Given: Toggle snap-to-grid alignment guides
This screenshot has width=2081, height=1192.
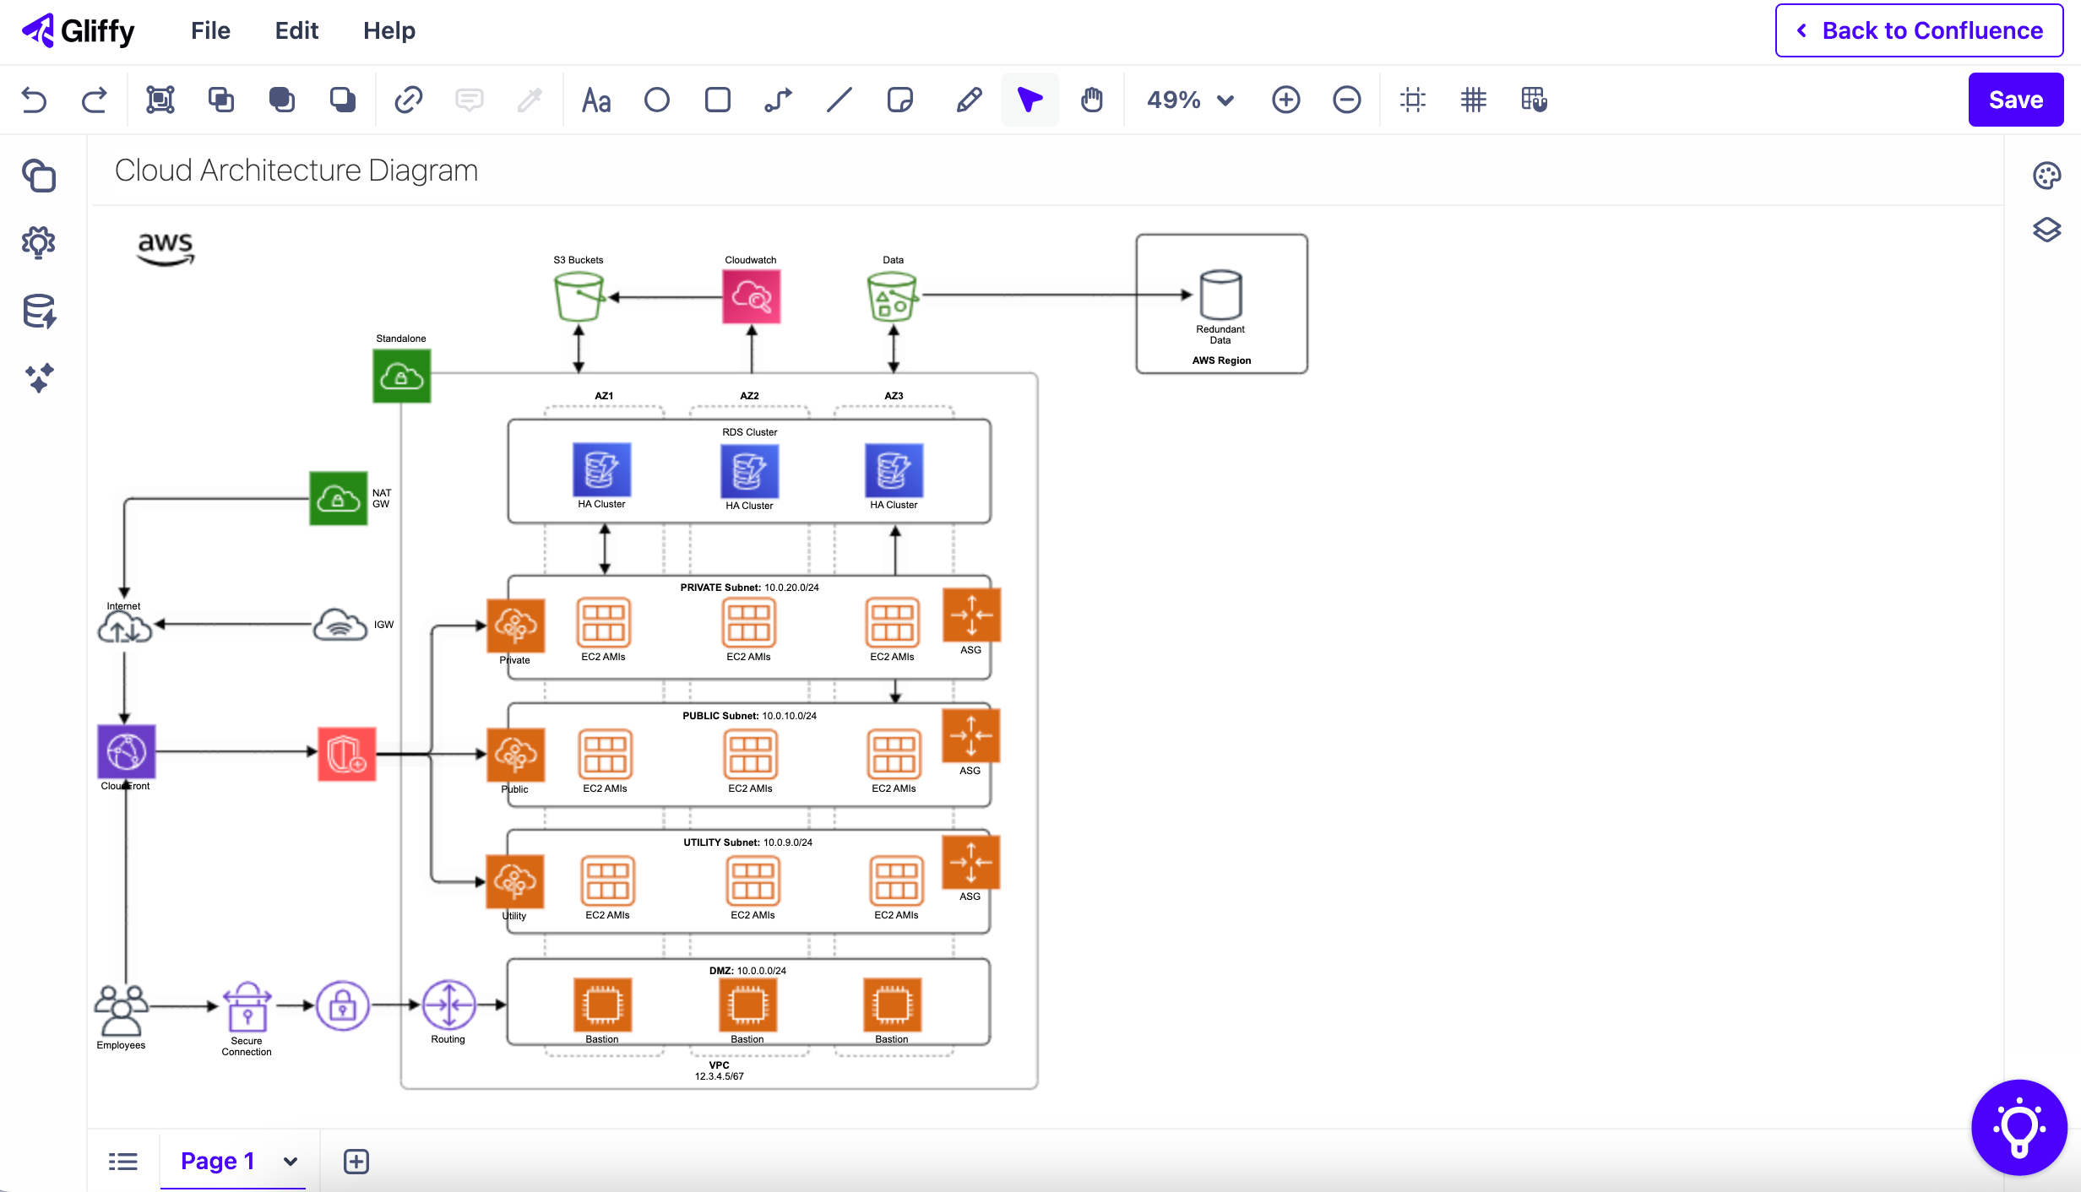Looking at the screenshot, I should tap(1413, 100).
